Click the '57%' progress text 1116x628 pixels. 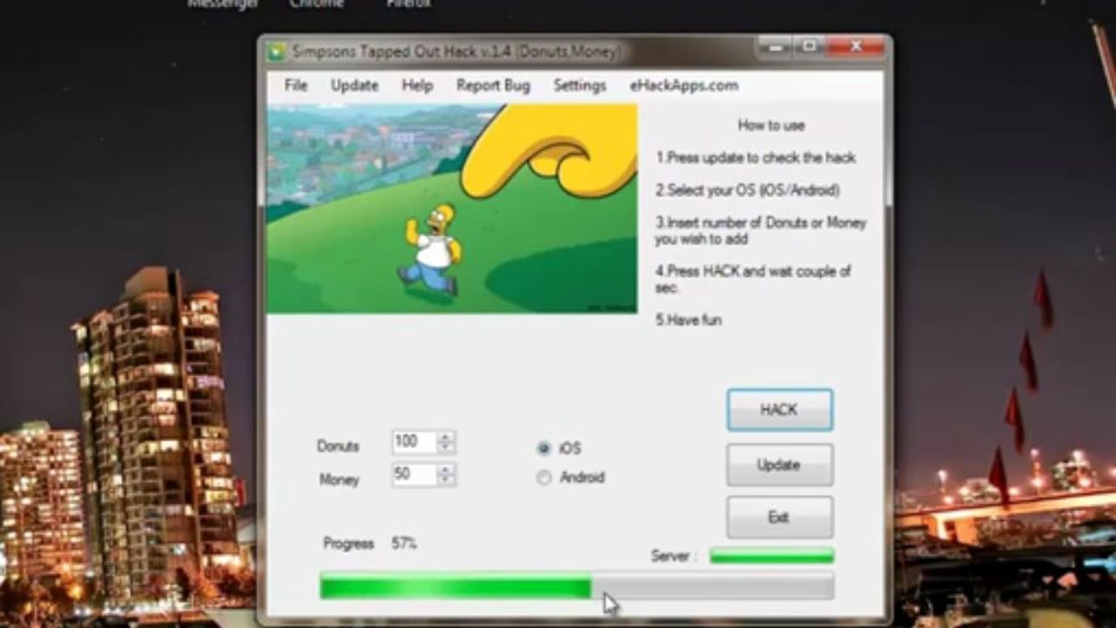click(404, 543)
